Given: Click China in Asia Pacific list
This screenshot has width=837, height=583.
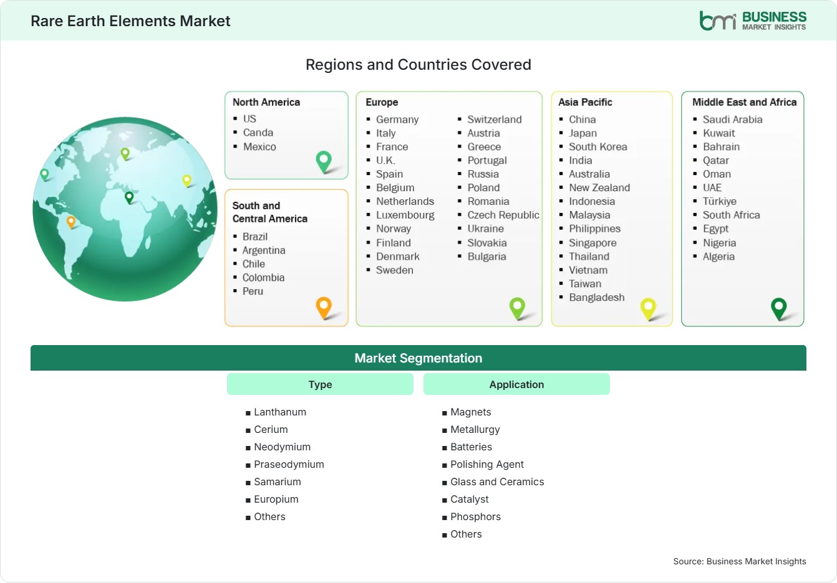Looking at the screenshot, I should click(583, 120).
